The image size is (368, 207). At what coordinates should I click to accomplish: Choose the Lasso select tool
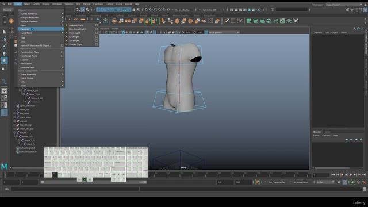point(4,39)
